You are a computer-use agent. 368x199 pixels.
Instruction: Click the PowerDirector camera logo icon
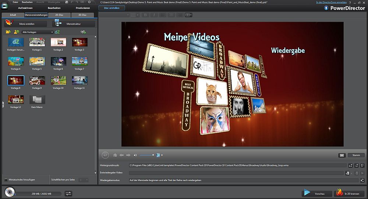4,6
